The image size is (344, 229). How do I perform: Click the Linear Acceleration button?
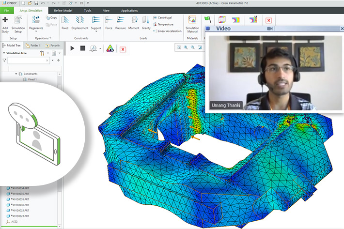point(168,31)
